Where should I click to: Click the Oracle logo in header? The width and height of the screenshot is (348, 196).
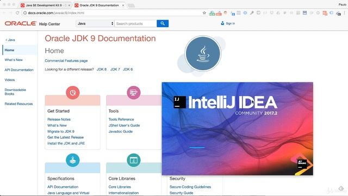click(21, 23)
